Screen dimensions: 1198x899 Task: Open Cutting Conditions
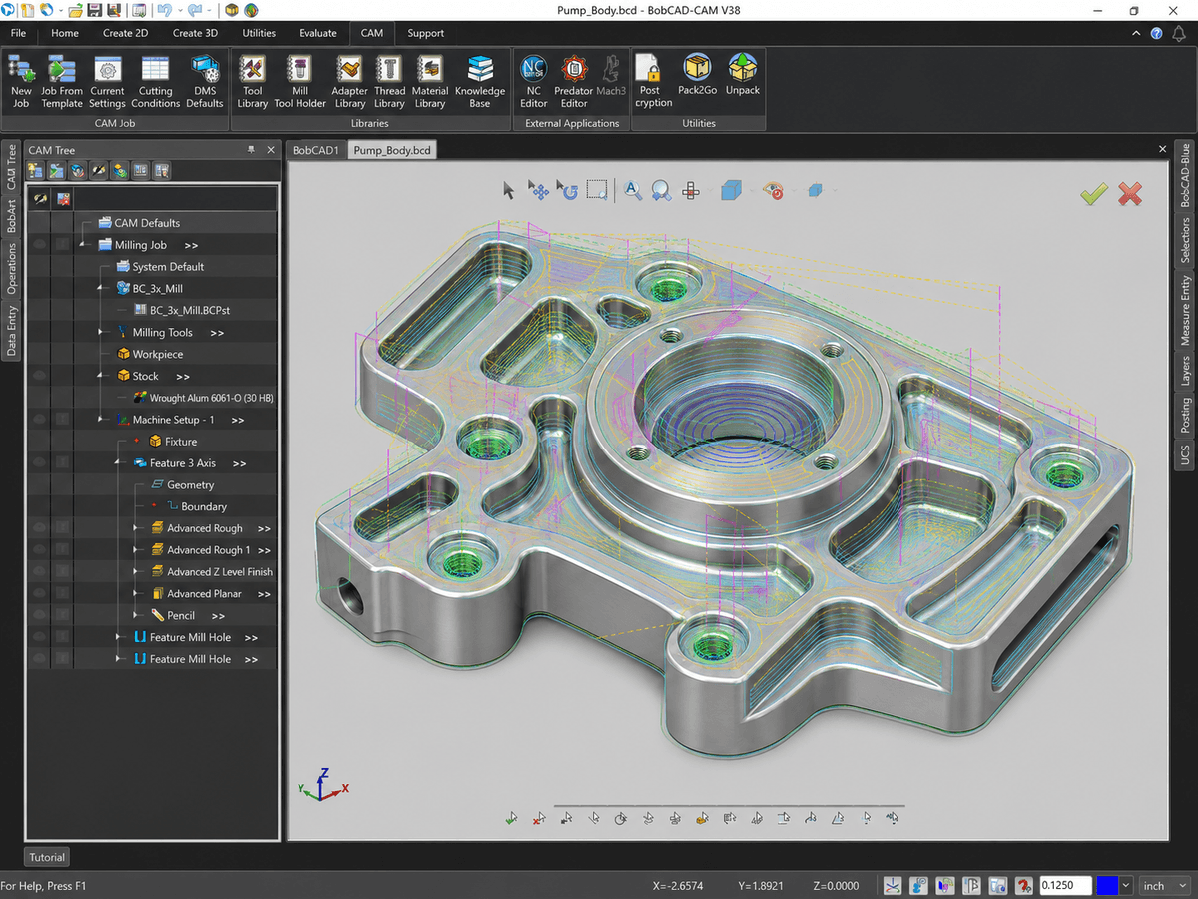[155, 81]
